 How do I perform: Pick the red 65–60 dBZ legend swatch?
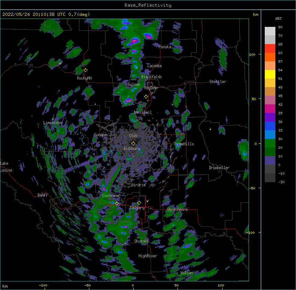pyautogui.click(x=270, y=49)
